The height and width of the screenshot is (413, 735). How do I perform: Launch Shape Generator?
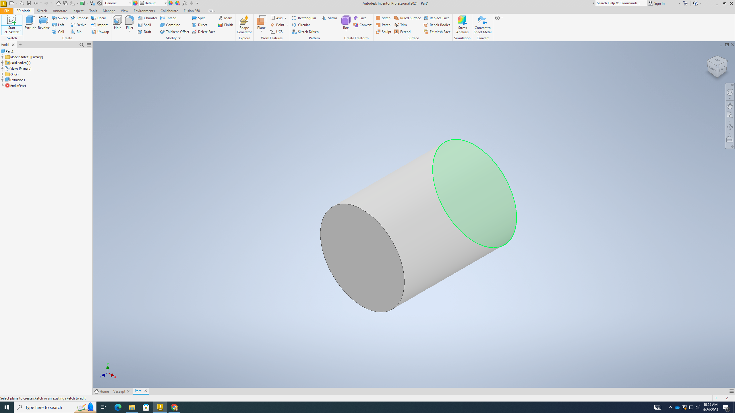(x=244, y=25)
